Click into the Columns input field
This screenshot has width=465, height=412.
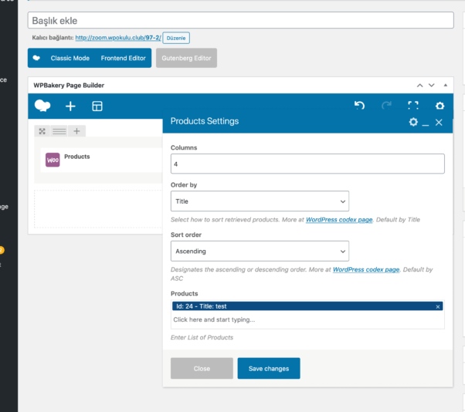pos(307,164)
